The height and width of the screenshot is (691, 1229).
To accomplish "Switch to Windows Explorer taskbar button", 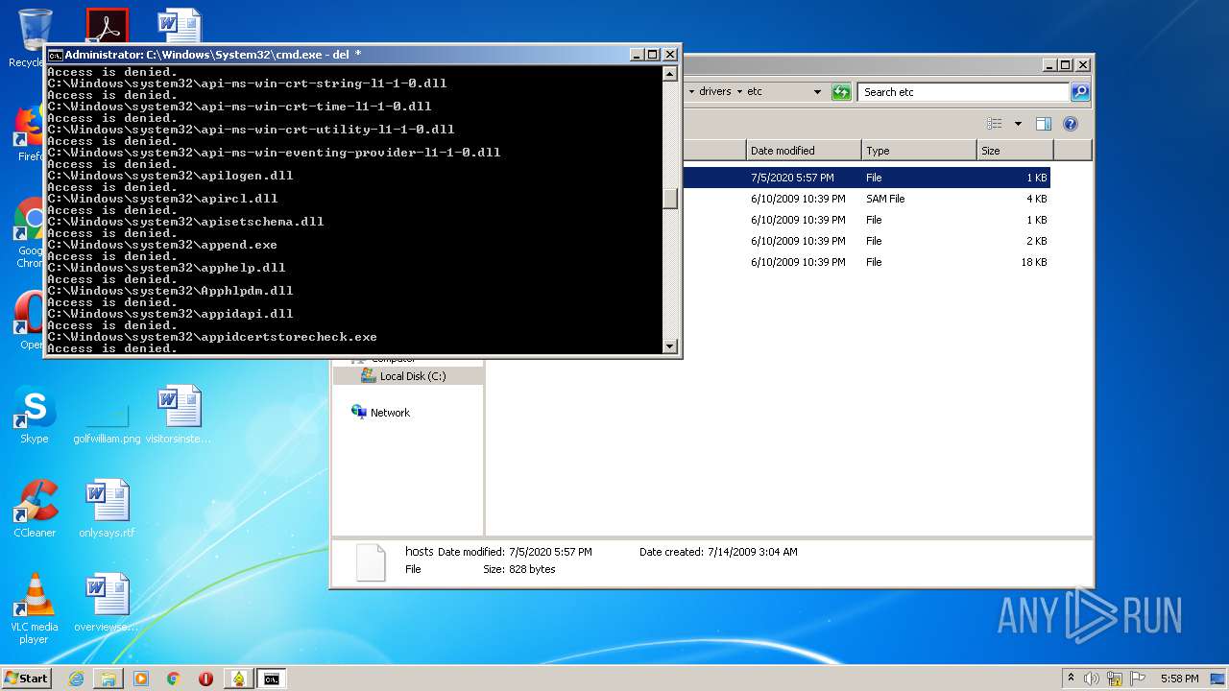I will tap(108, 679).
